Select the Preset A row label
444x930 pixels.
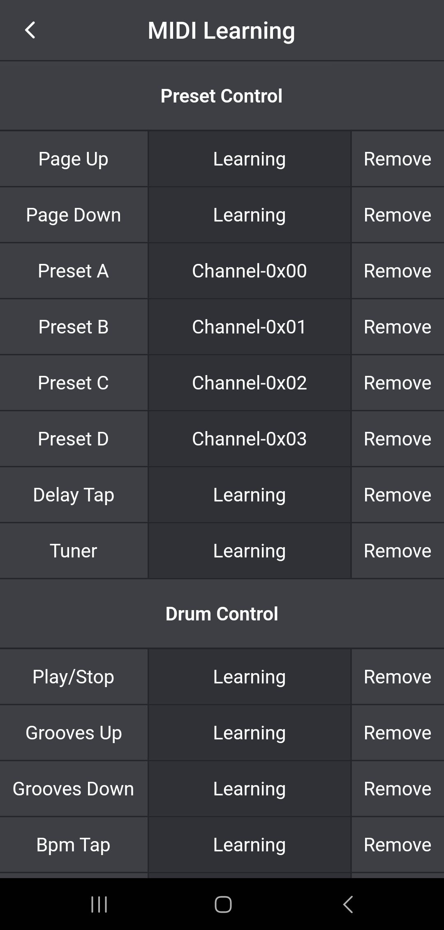click(x=74, y=270)
